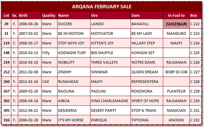Click the KING CHARLEMAGNE sire cell
Screen dimensions: 204x127
click(110, 101)
